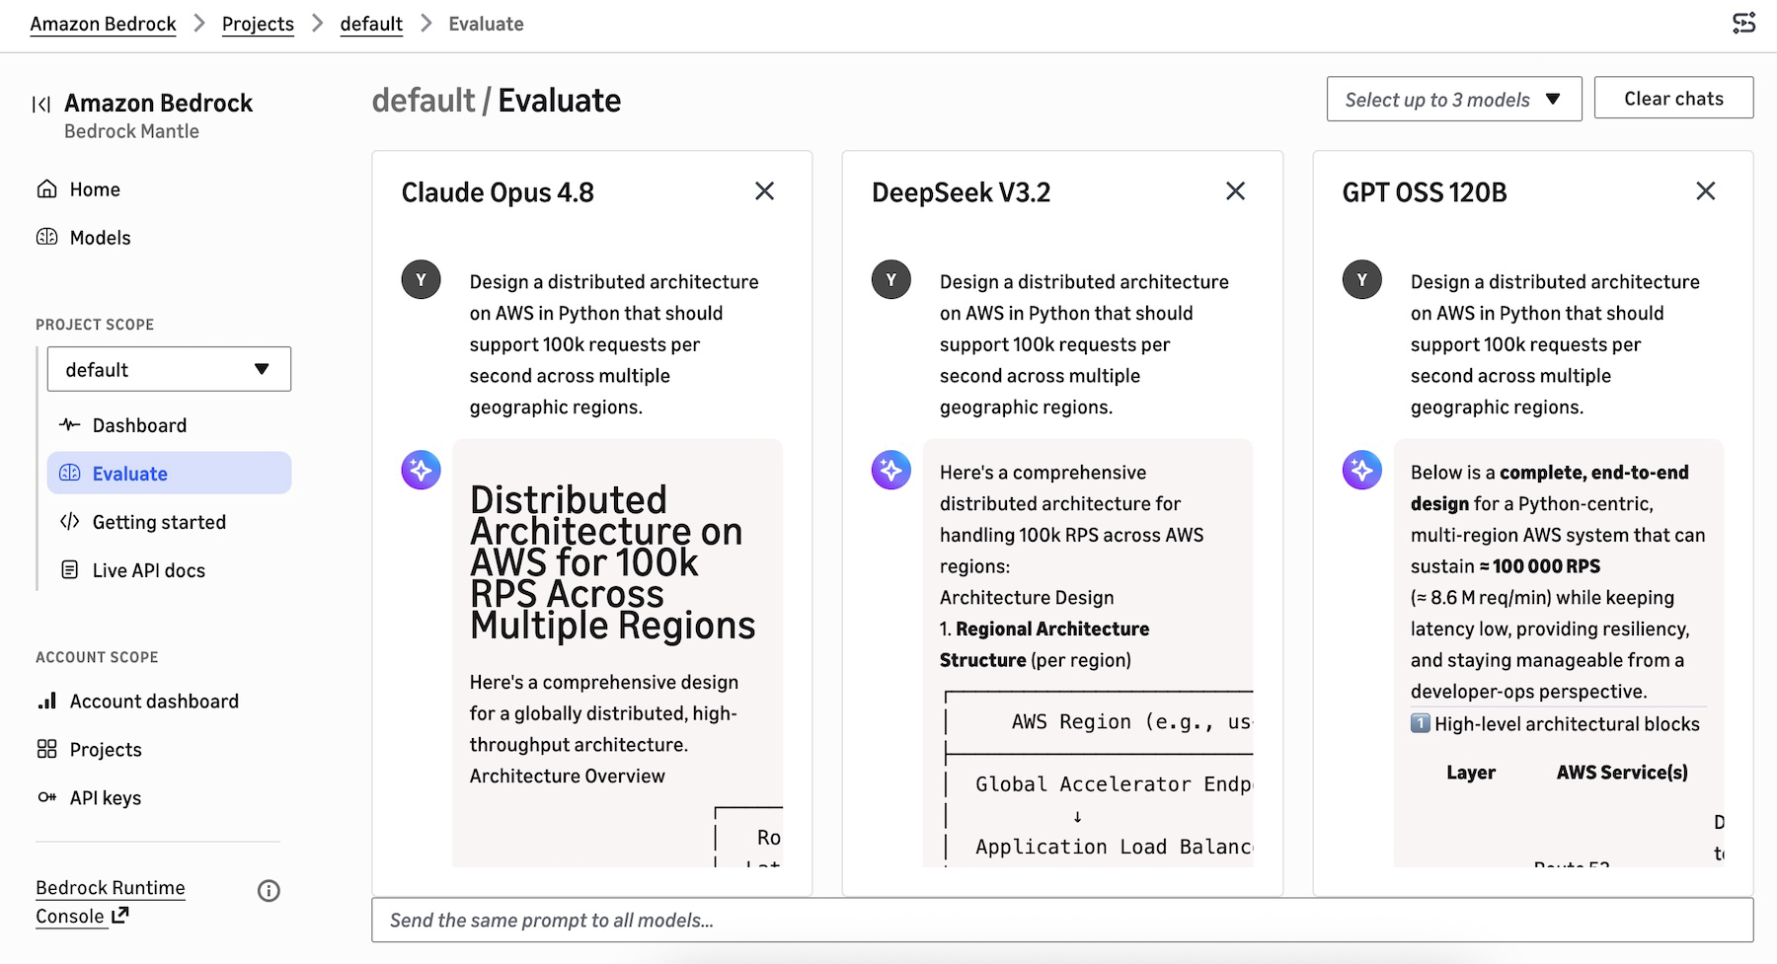Click the 'Layer' table header
This screenshot has height=964, width=1777.
[x=1471, y=773]
